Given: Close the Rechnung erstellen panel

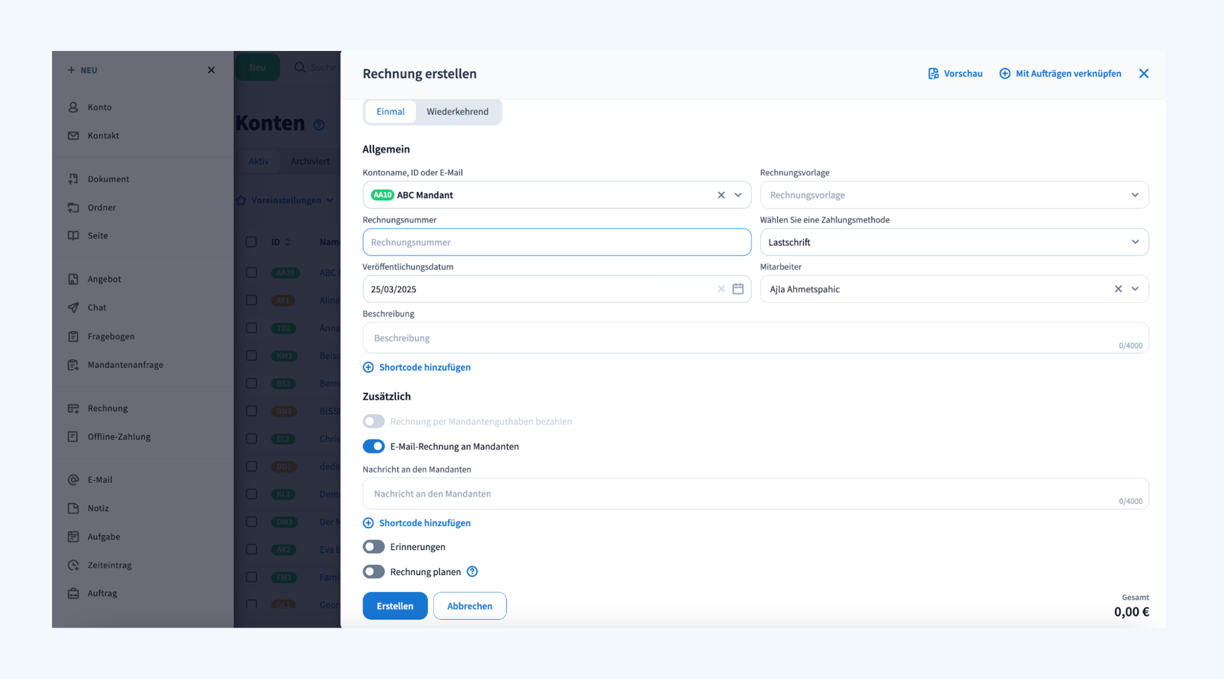Looking at the screenshot, I should pos(1144,73).
